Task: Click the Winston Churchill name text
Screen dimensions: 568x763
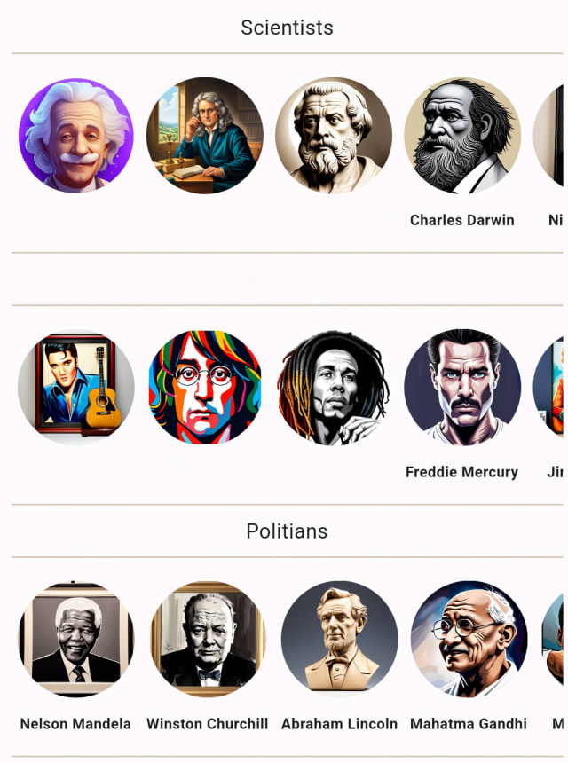Action: (x=208, y=724)
